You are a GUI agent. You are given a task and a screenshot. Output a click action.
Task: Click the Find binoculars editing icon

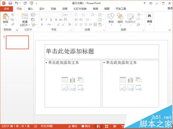(x=149, y=16)
